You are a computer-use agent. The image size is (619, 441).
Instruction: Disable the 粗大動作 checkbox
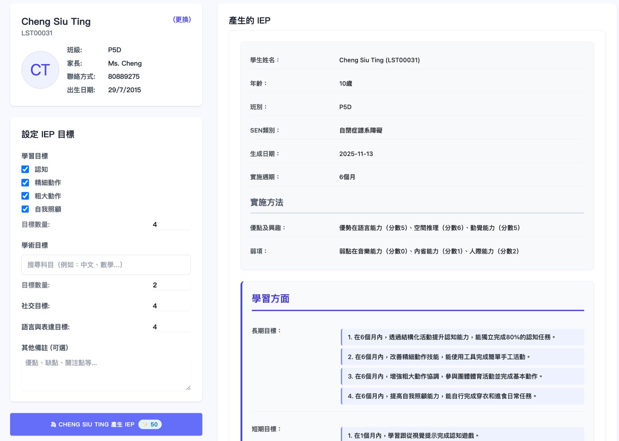tap(25, 196)
